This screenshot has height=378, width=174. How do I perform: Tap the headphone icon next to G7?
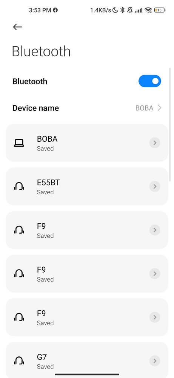[x=19, y=361]
